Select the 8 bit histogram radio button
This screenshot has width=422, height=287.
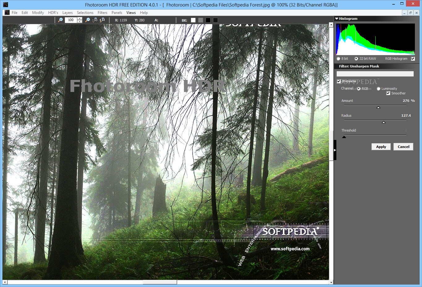pyautogui.click(x=338, y=59)
